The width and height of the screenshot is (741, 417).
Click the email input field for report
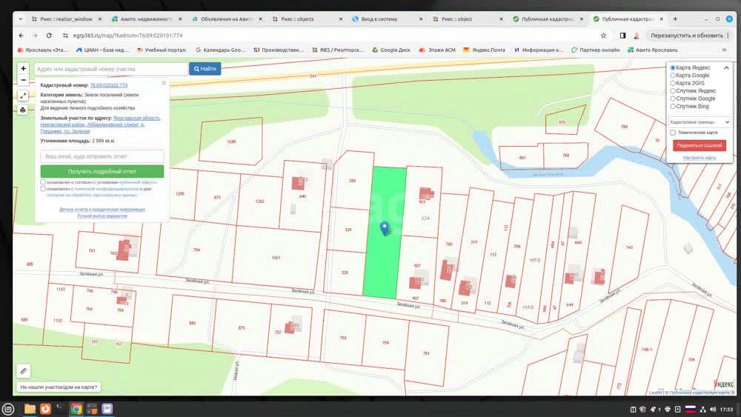(102, 157)
